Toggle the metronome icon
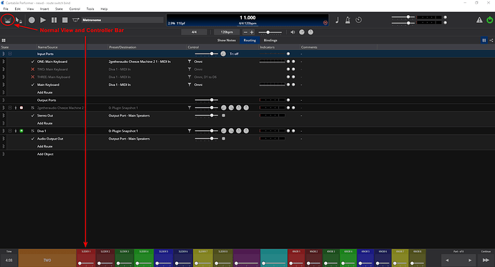The height and width of the screenshot is (267, 495). (x=347, y=20)
